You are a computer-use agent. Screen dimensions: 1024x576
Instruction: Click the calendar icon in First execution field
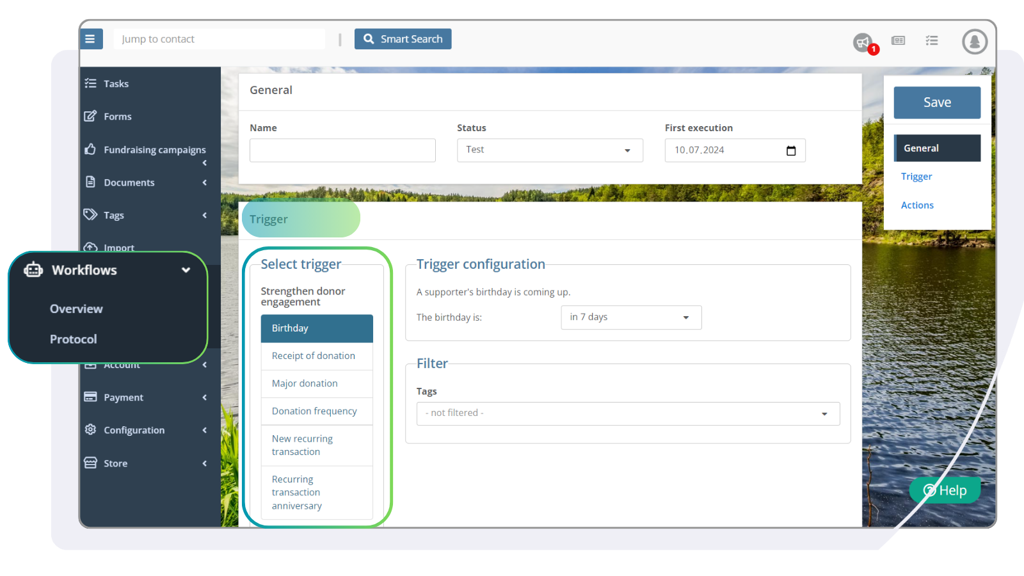click(790, 150)
